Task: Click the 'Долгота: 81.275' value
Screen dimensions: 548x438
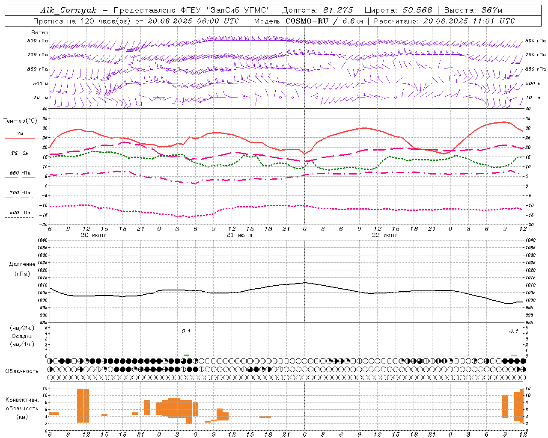Action: (318, 10)
